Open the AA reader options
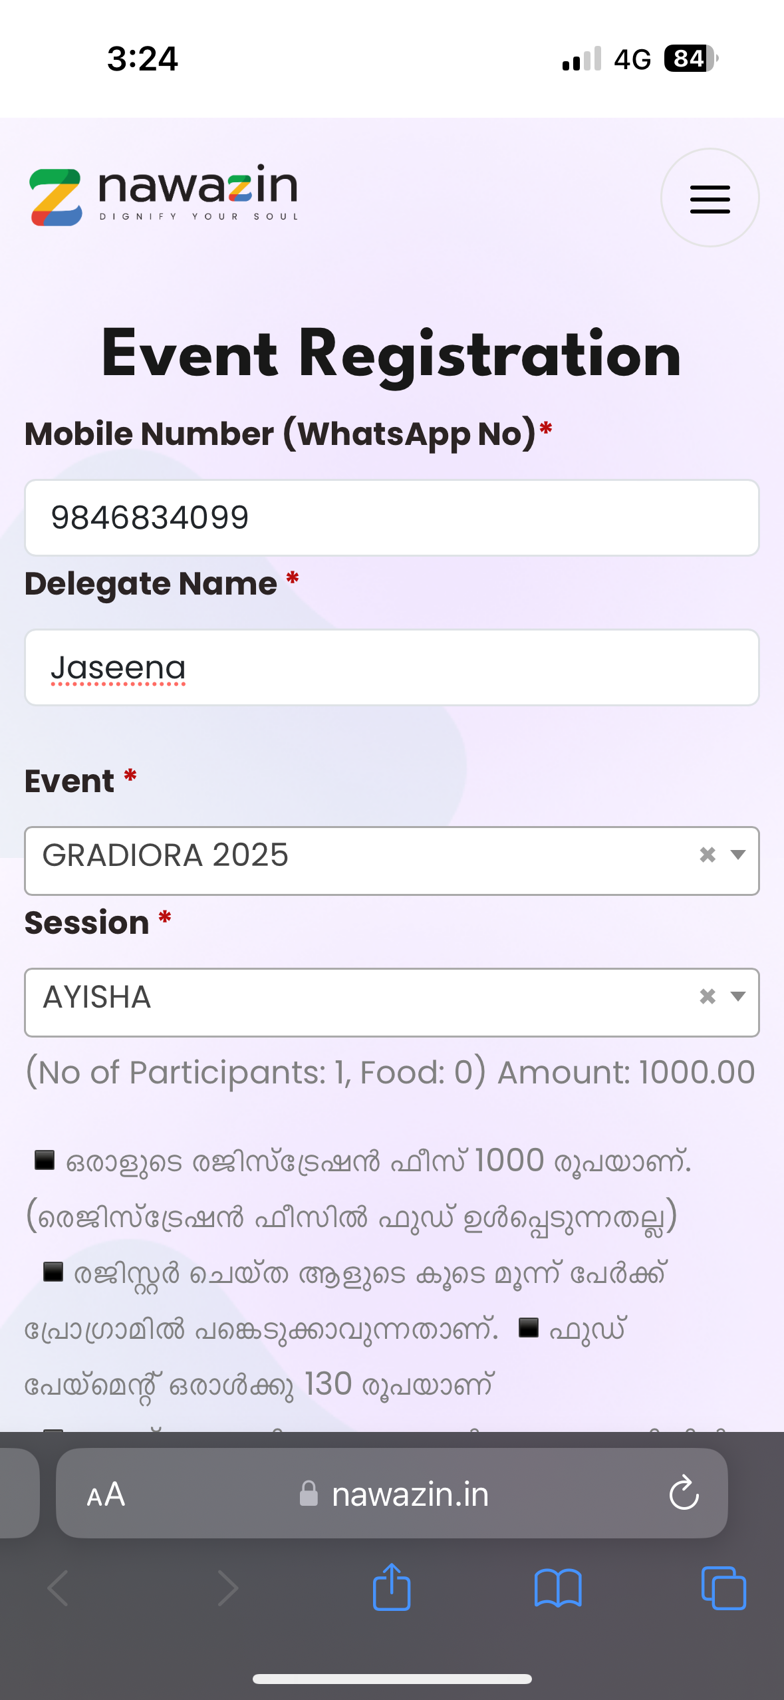This screenshot has width=784, height=1700. [x=106, y=1494]
